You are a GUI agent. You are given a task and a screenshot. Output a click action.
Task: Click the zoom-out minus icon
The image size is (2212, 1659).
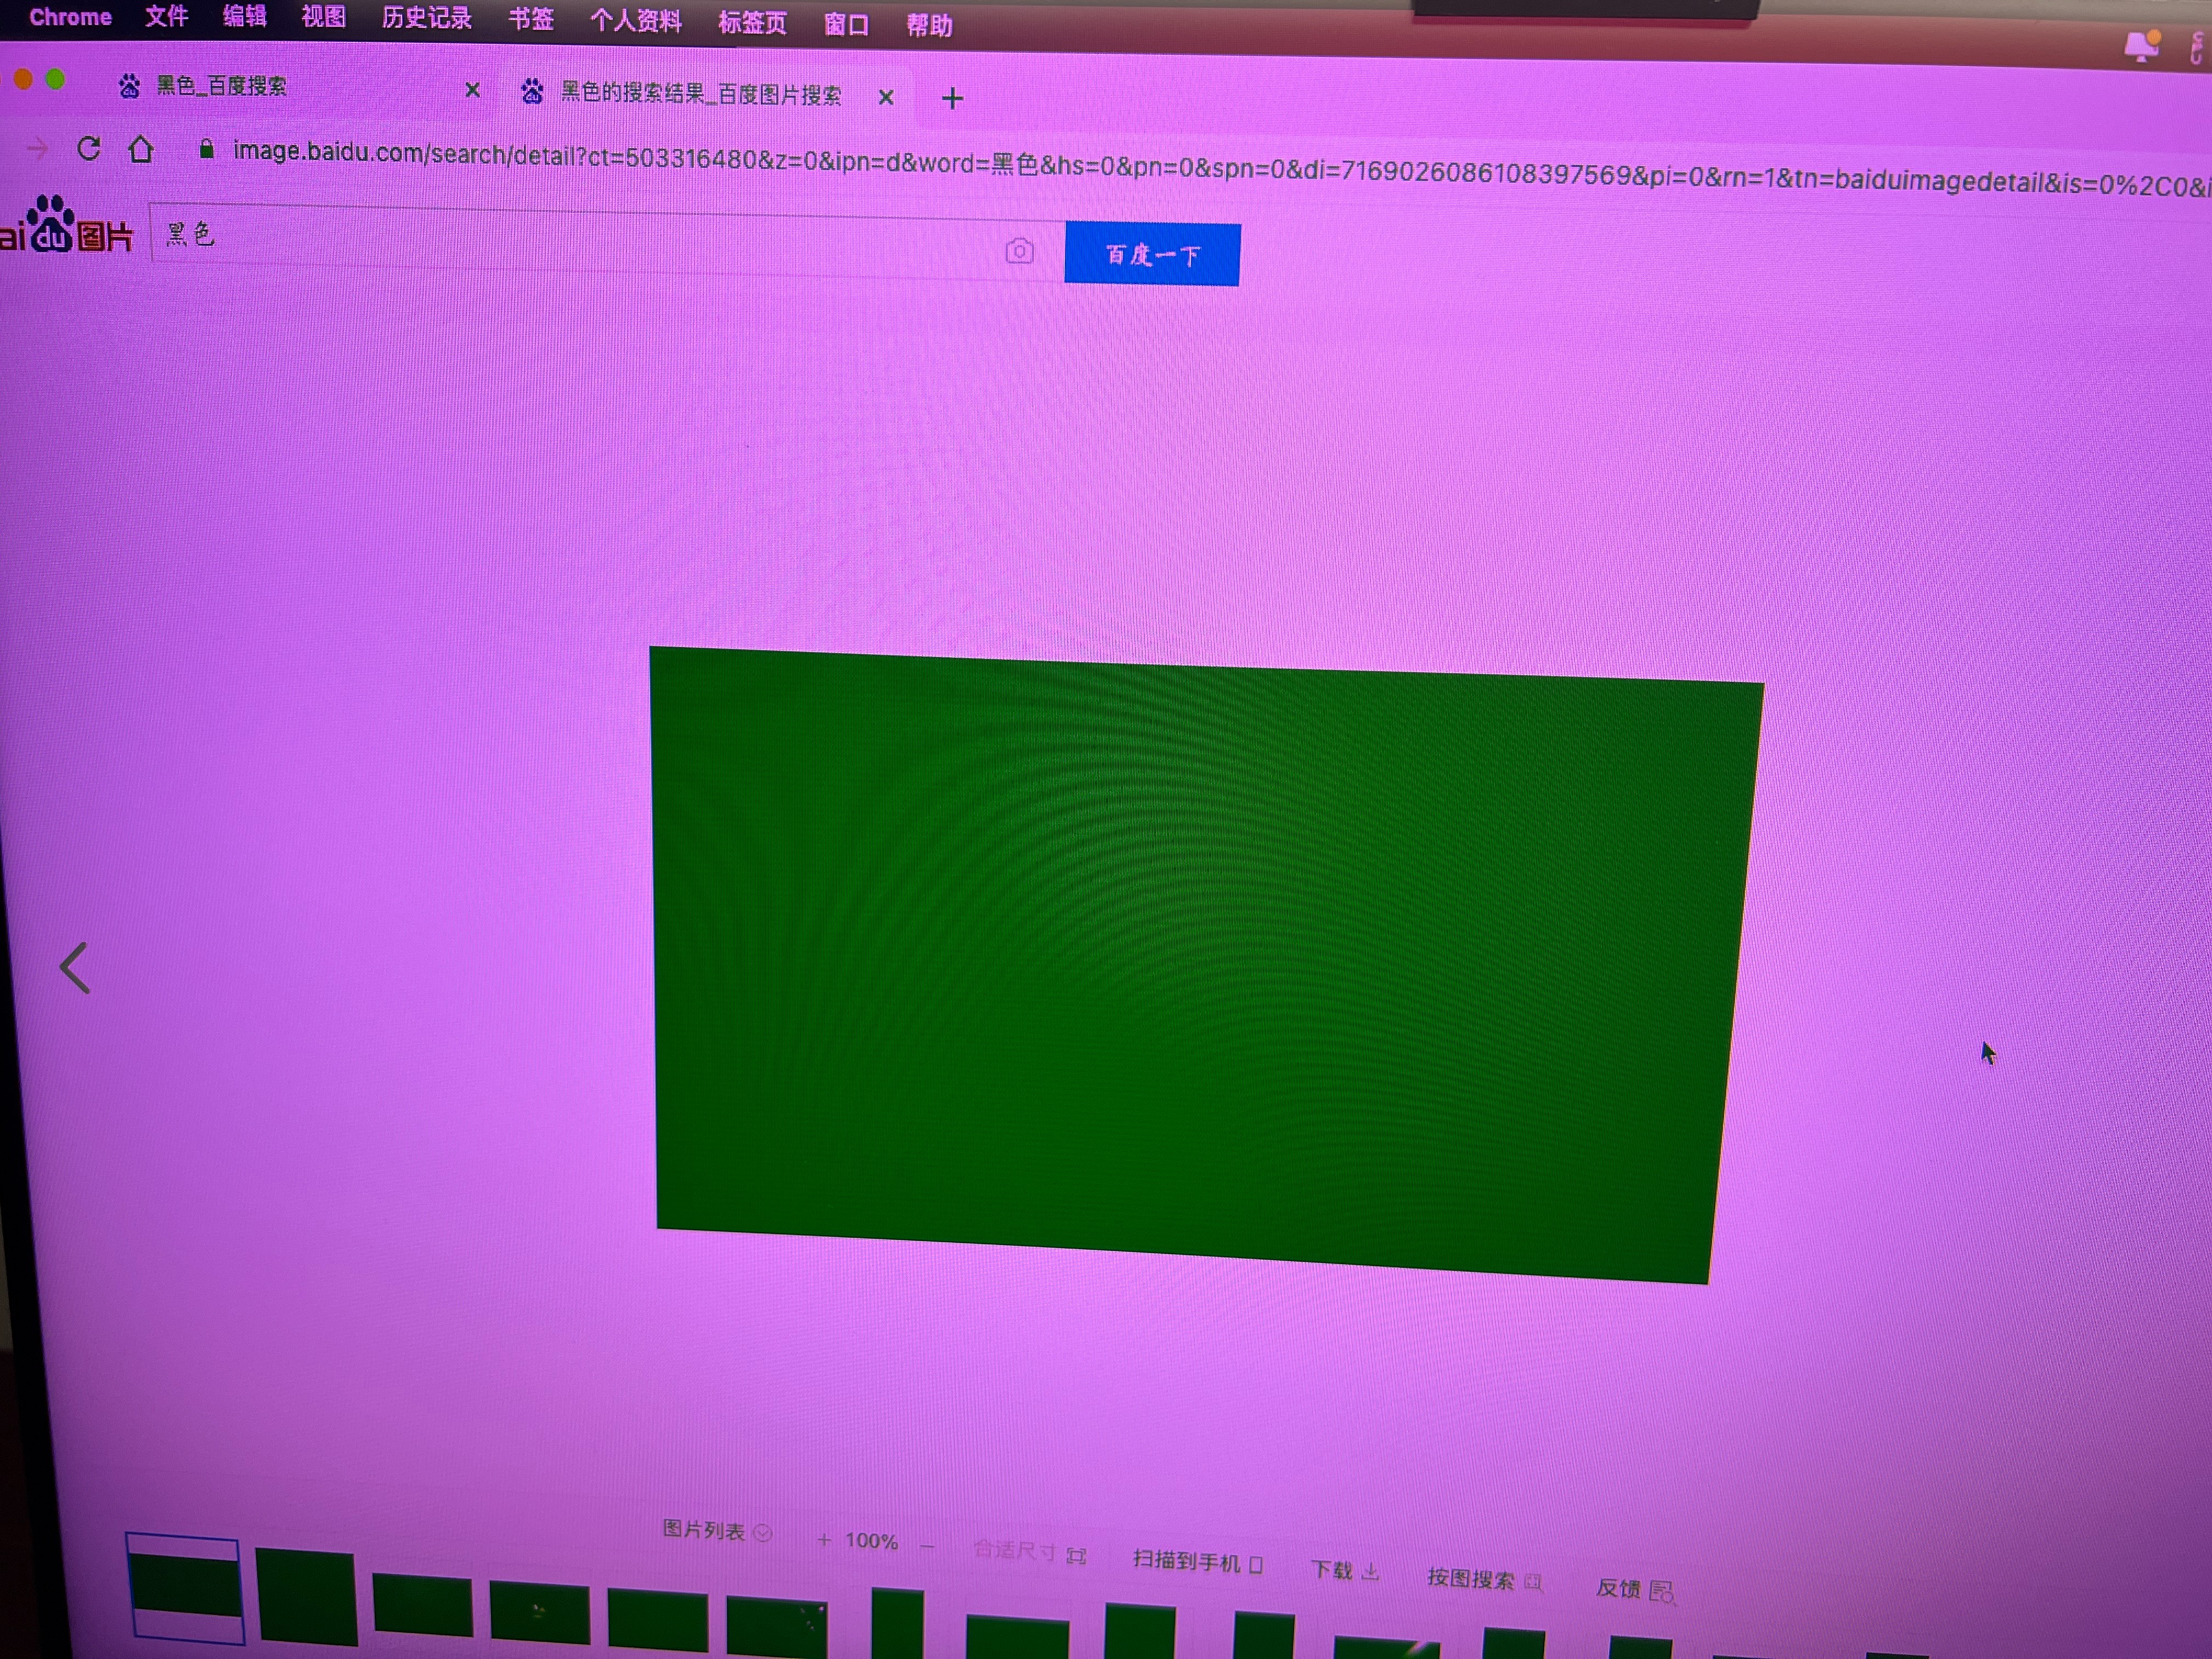point(927,1547)
